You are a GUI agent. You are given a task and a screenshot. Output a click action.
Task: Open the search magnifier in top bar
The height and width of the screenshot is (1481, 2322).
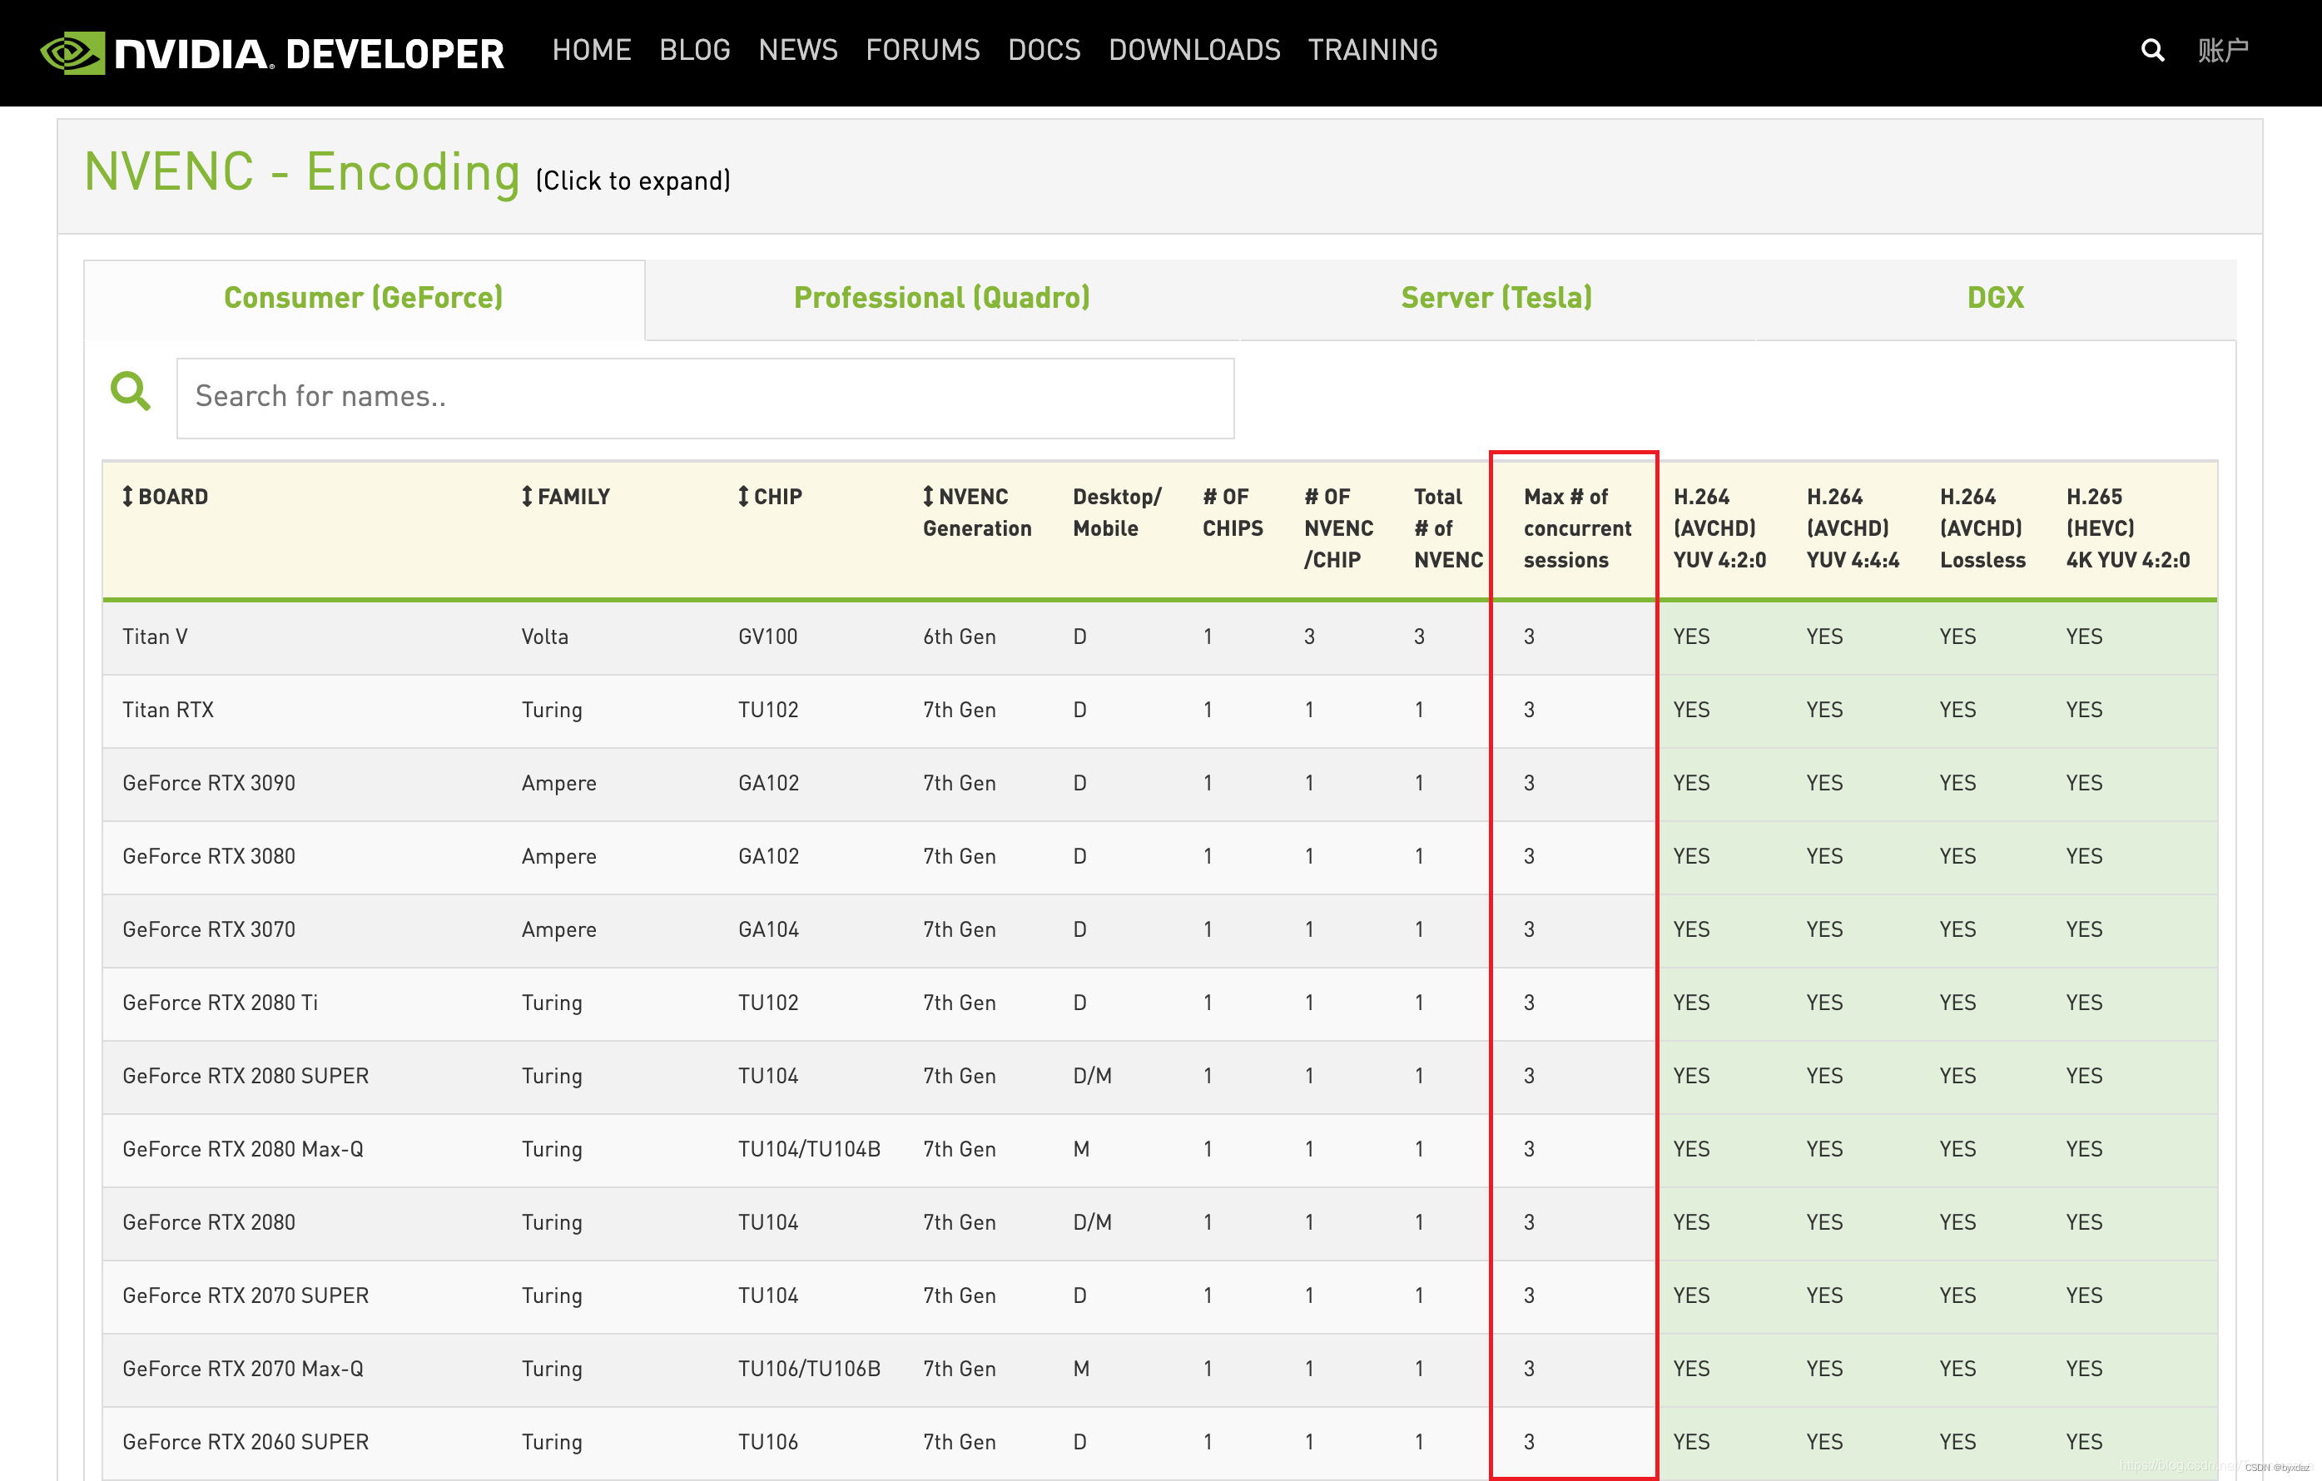(x=2151, y=50)
